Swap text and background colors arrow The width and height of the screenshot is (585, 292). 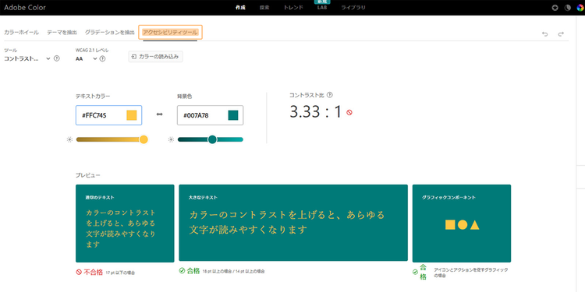(x=159, y=114)
